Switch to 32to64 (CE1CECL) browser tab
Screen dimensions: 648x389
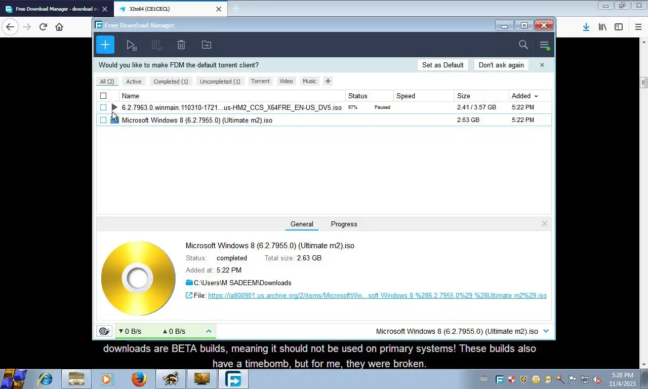(171, 9)
